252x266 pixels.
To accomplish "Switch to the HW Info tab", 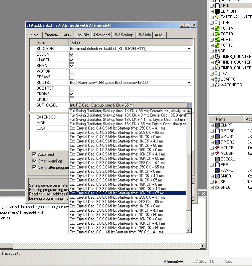I will [x=144, y=35].
